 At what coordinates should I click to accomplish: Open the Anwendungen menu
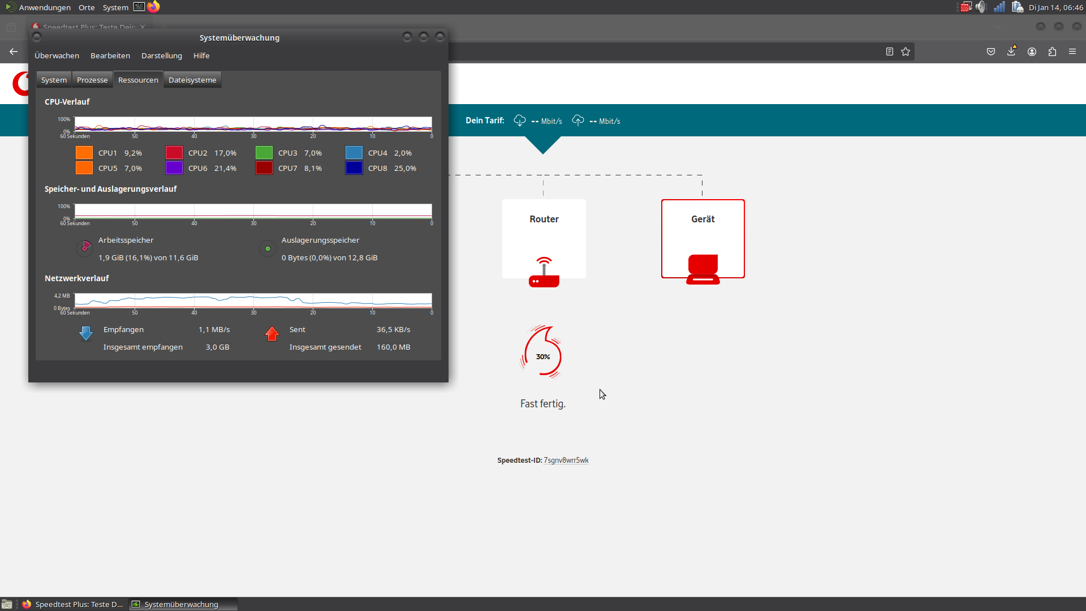click(x=44, y=7)
